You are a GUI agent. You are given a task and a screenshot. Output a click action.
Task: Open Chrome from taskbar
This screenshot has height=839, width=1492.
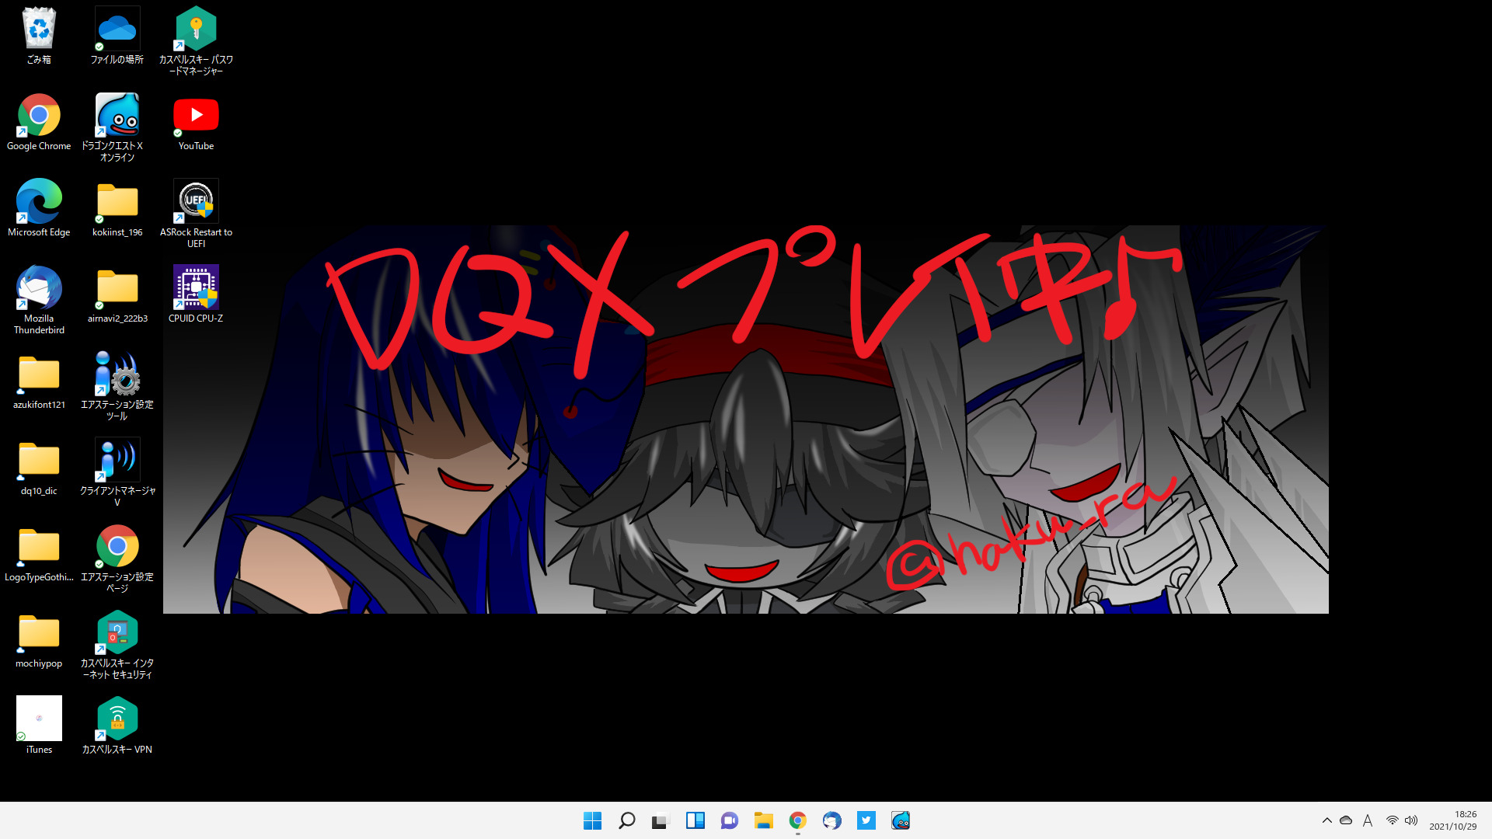pos(797,820)
